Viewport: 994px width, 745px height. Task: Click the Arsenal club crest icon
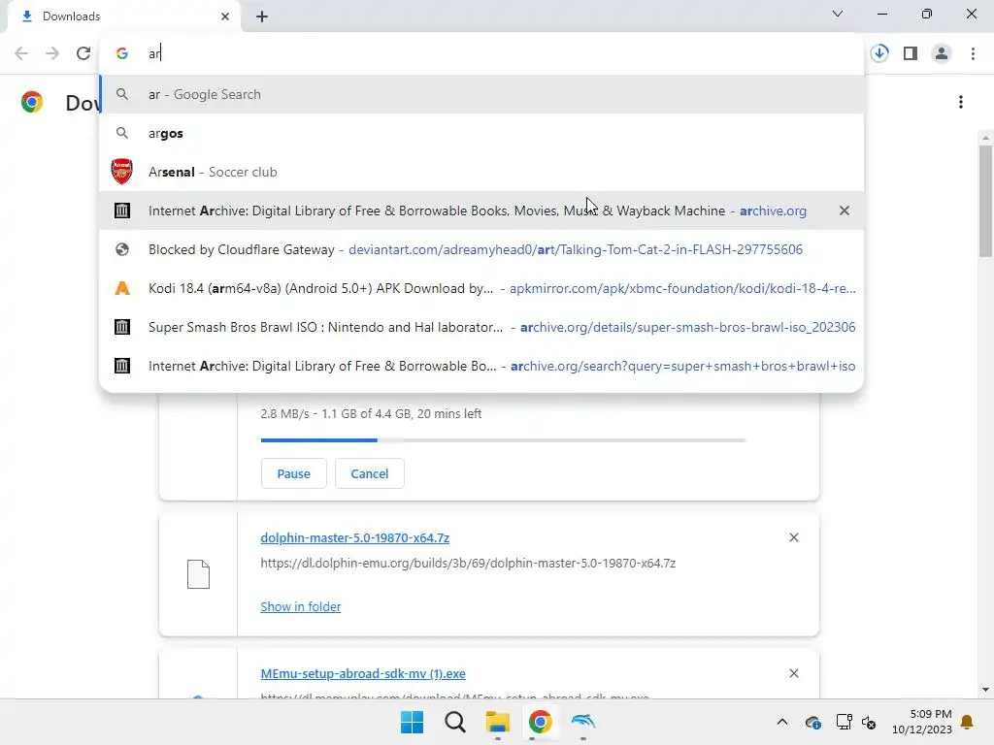(x=121, y=172)
